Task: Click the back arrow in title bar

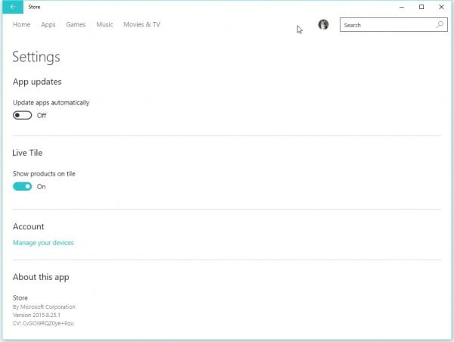Action: pos(12,7)
